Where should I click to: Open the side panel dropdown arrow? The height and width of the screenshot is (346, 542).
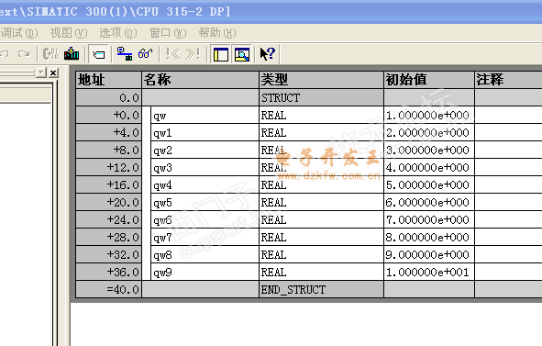pos(41,73)
